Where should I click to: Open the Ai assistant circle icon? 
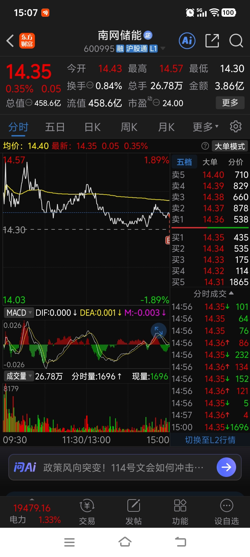(x=187, y=41)
